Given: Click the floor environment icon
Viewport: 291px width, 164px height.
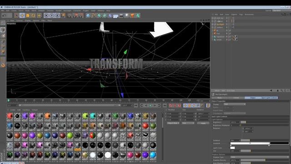Looking at the screenshot, I should (x=115, y=15).
